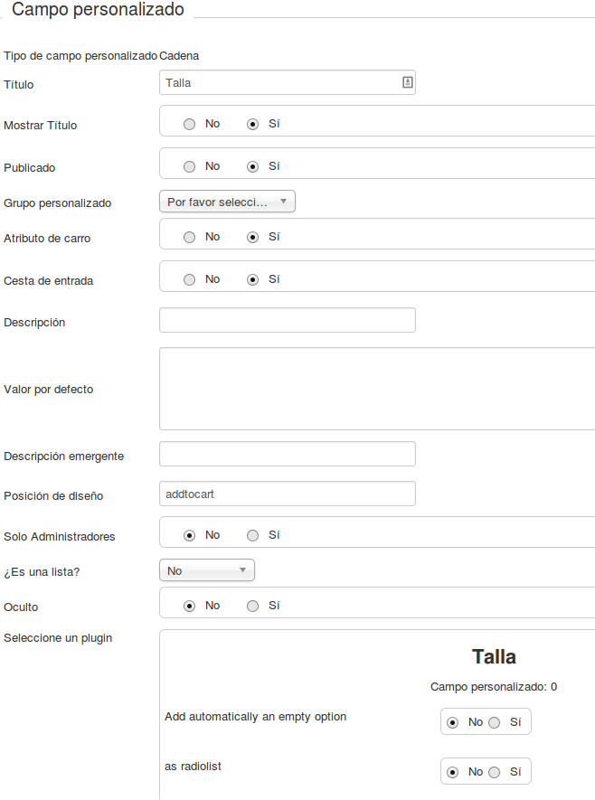The height and width of the screenshot is (800, 595).
Task: Click inside the Valor por defecto textarea
Action: 377,389
